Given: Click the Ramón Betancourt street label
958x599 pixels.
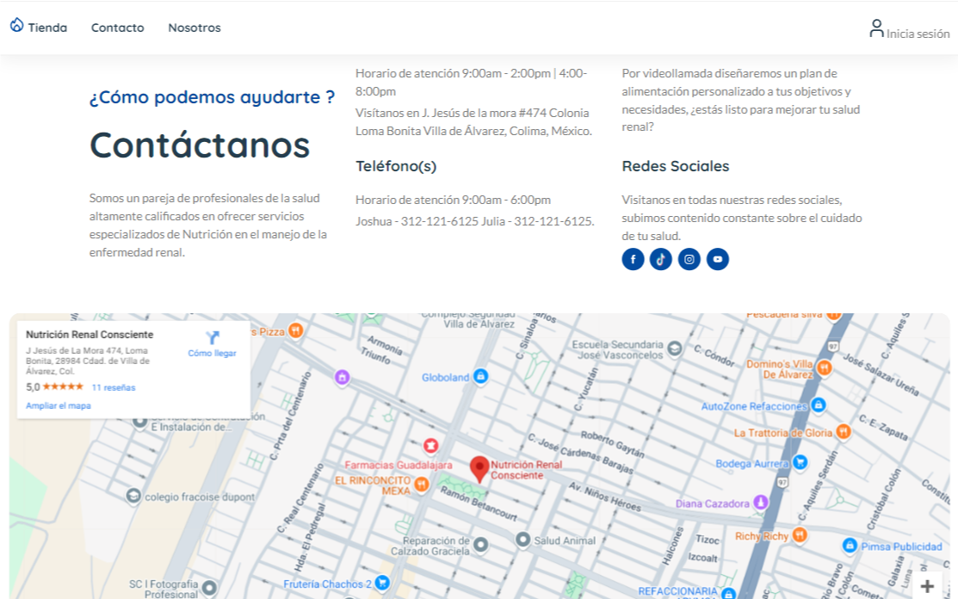Looking at the screenshot, I should coord(479,503).
